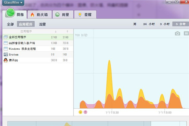The width and height of the screenshot is (189, 126).
Task: Click the highlighted window on bottom timeline slider
Action: click(x=169, y=123)
